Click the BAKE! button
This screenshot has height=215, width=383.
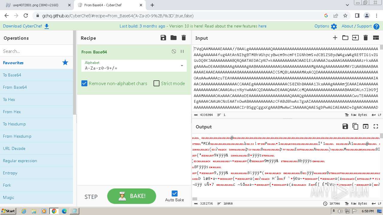(x=132, y=196)
